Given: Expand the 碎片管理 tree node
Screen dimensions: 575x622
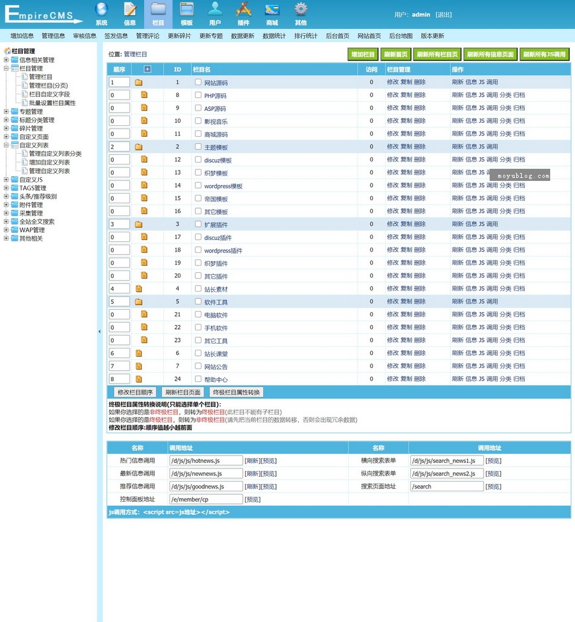Looking at the screenshot, I should pos(6,128).
